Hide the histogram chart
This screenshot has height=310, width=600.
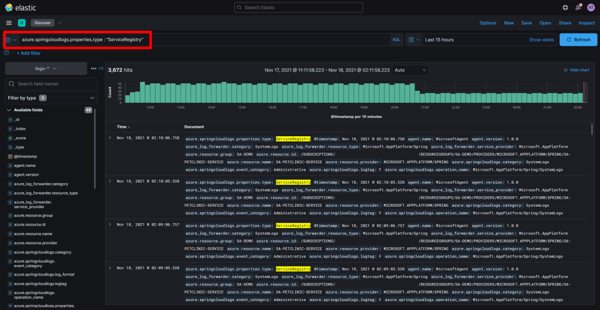576,70
